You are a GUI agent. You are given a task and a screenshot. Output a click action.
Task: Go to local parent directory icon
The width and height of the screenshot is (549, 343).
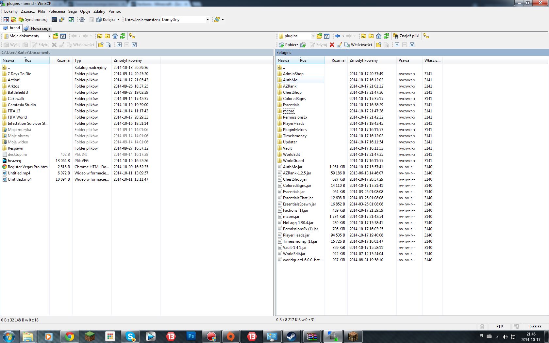click(x=100, y=36)
